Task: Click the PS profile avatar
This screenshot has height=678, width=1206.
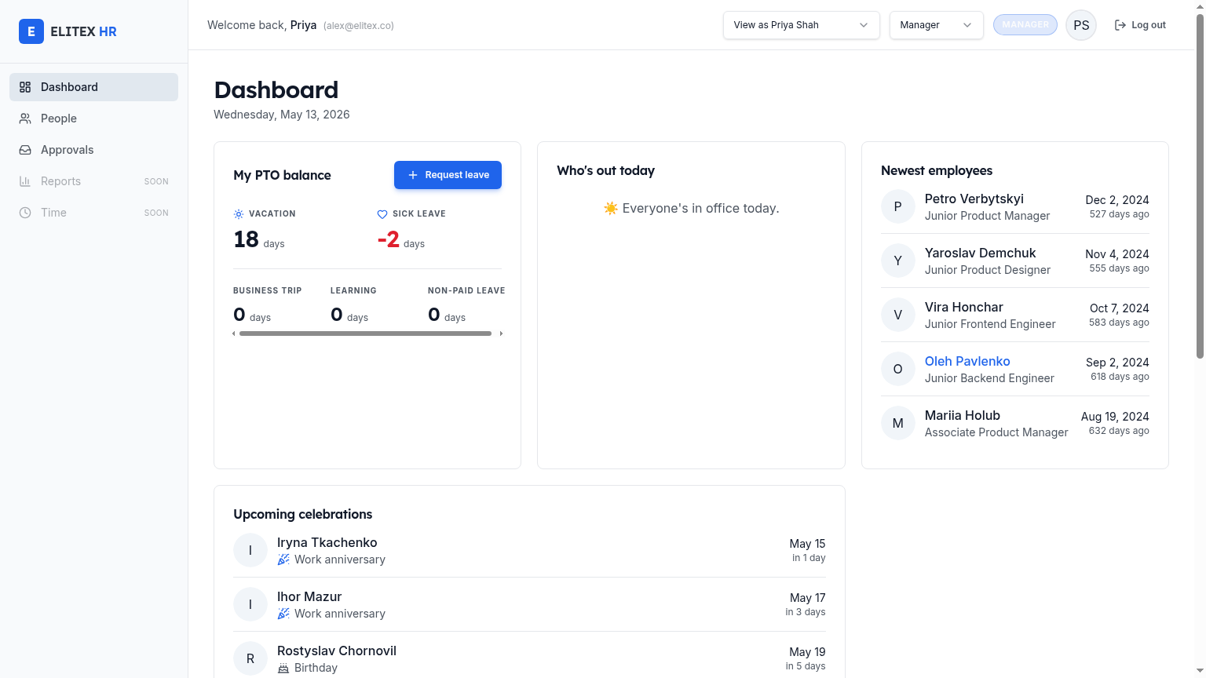Action: pyautogui.click(x=1081, y=25)
